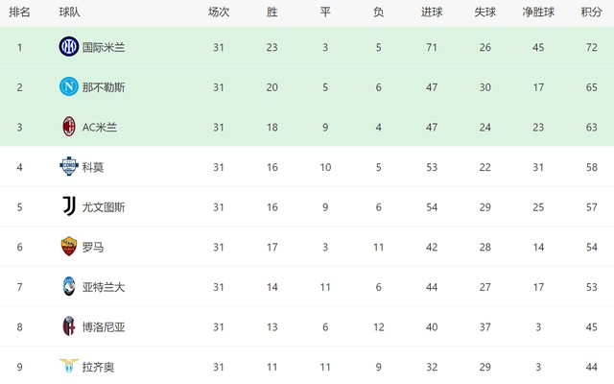The width and height of the screenshot is (614, 384).
Task: Click the 排名 column header
Action: point(19,12)
